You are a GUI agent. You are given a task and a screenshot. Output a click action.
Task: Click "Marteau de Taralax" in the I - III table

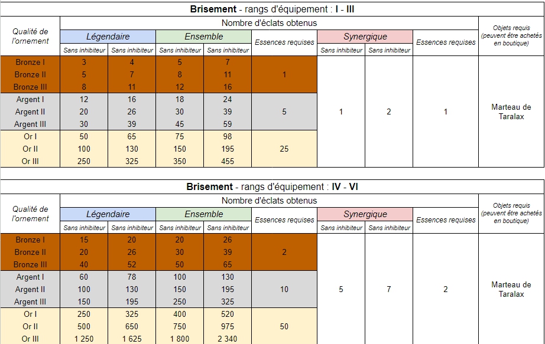click(511, 112)
